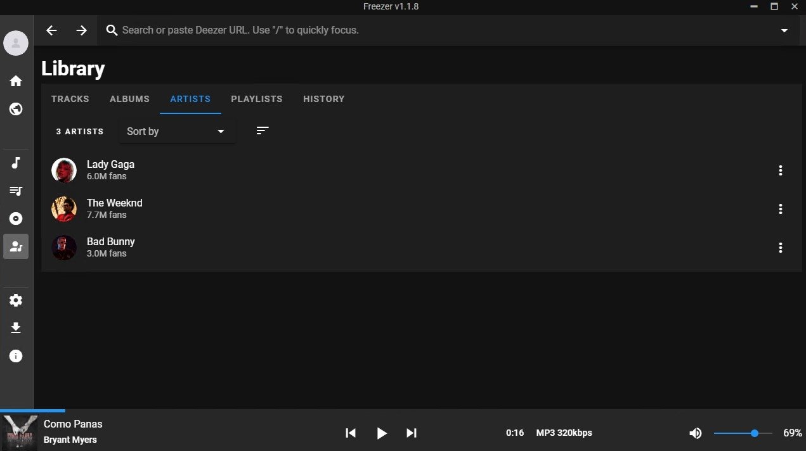Open Bad Bunny more options menu
The height and width of the screenshot is (451, 806).
click(x=781, y=248)
